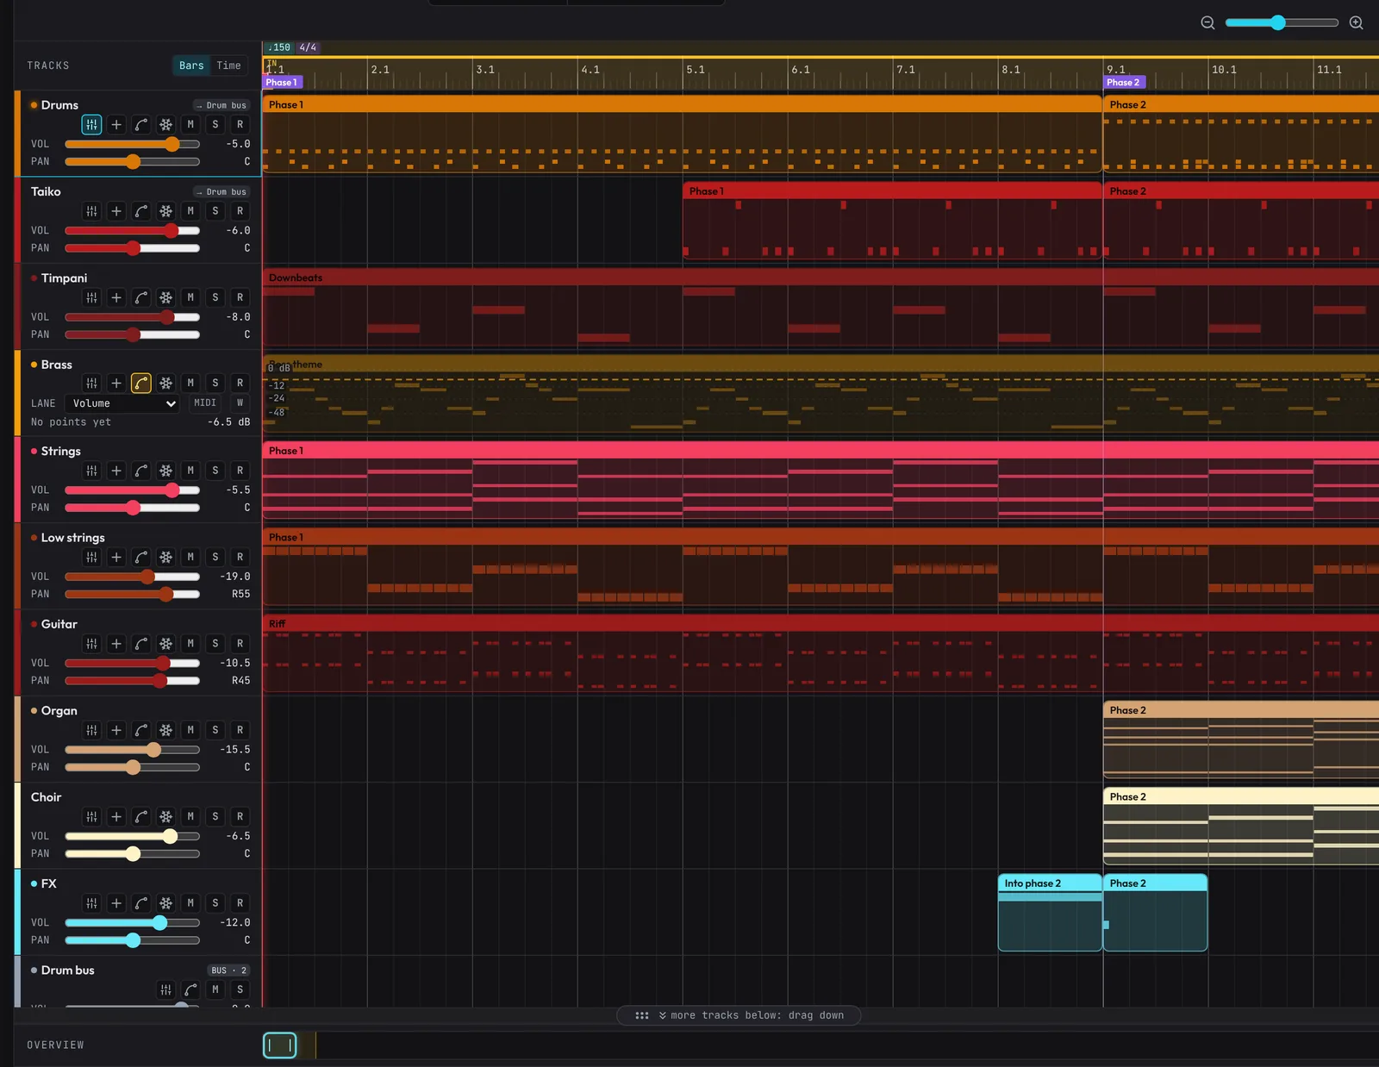Open mixer sliders icon on FX track
1379x1067 pixels.
tap(91, 903)
